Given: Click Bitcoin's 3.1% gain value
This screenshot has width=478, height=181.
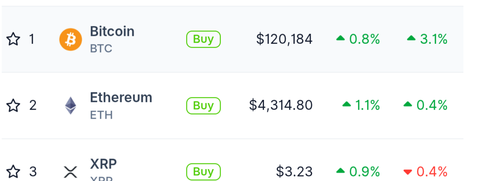Looking at the screenshot, I should [x=433, y=39].
